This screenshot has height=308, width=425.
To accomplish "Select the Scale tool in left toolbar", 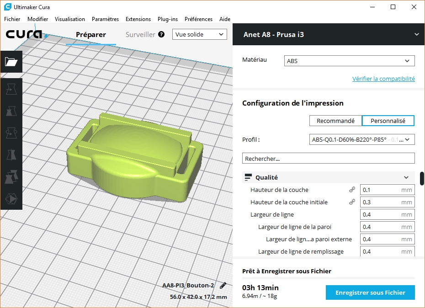I will [11, 111].
